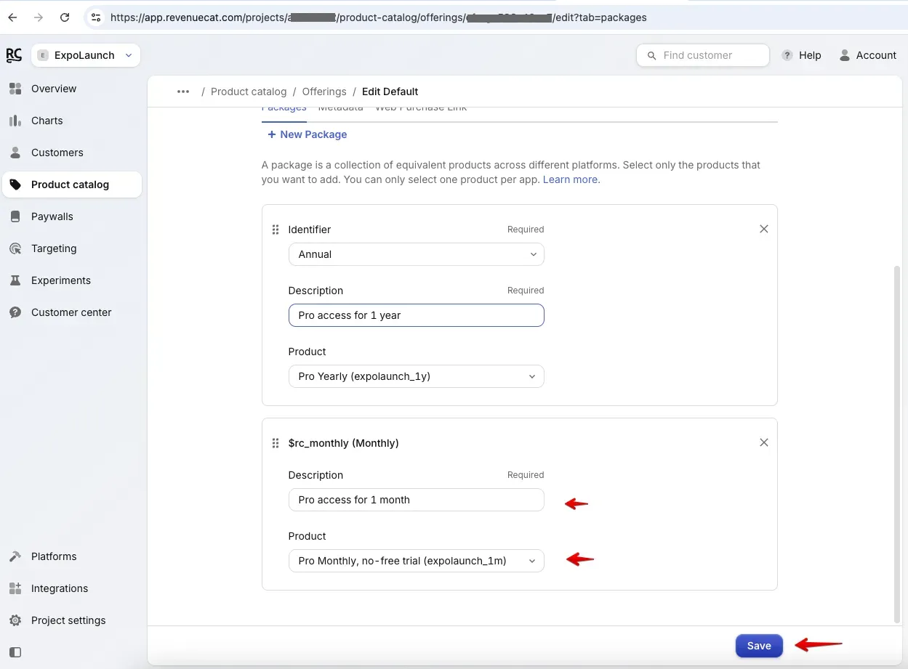Screen dimensions: 908x669
Task: Open the Pro Yearly product dropdown
Action: pyautogui.click(x=416, y=376)
